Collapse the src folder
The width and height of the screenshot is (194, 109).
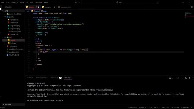(x=13, y=37)
